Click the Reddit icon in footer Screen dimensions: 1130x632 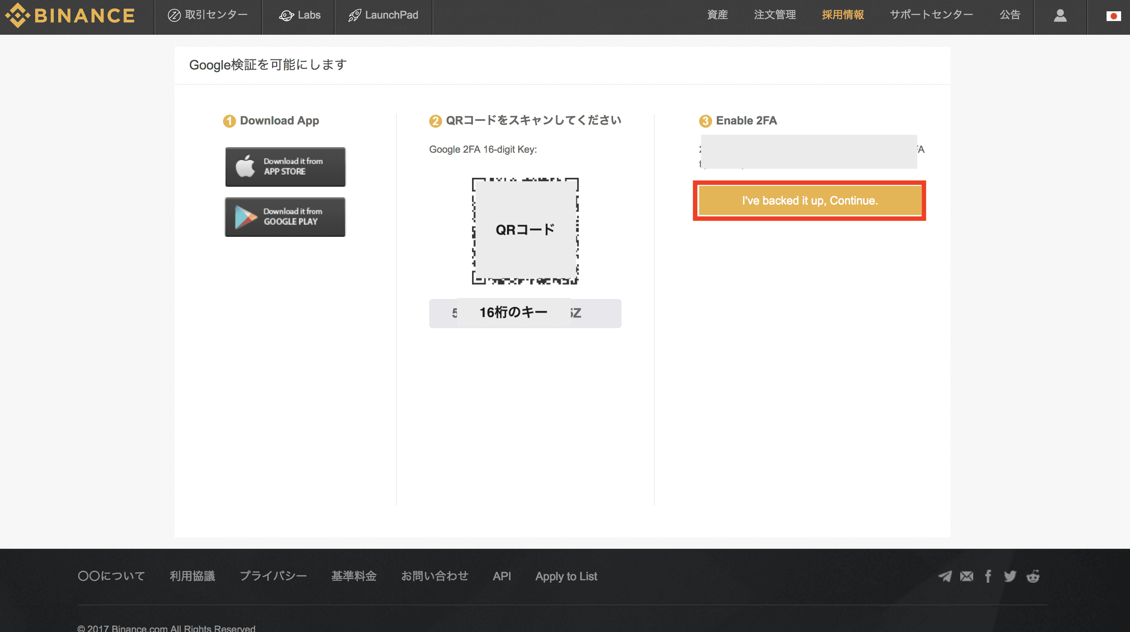[1033, 576]
